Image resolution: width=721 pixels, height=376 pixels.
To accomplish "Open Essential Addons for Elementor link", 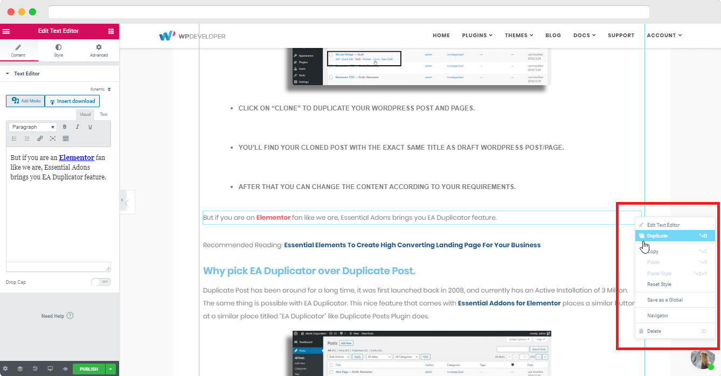I will [509, 303].
